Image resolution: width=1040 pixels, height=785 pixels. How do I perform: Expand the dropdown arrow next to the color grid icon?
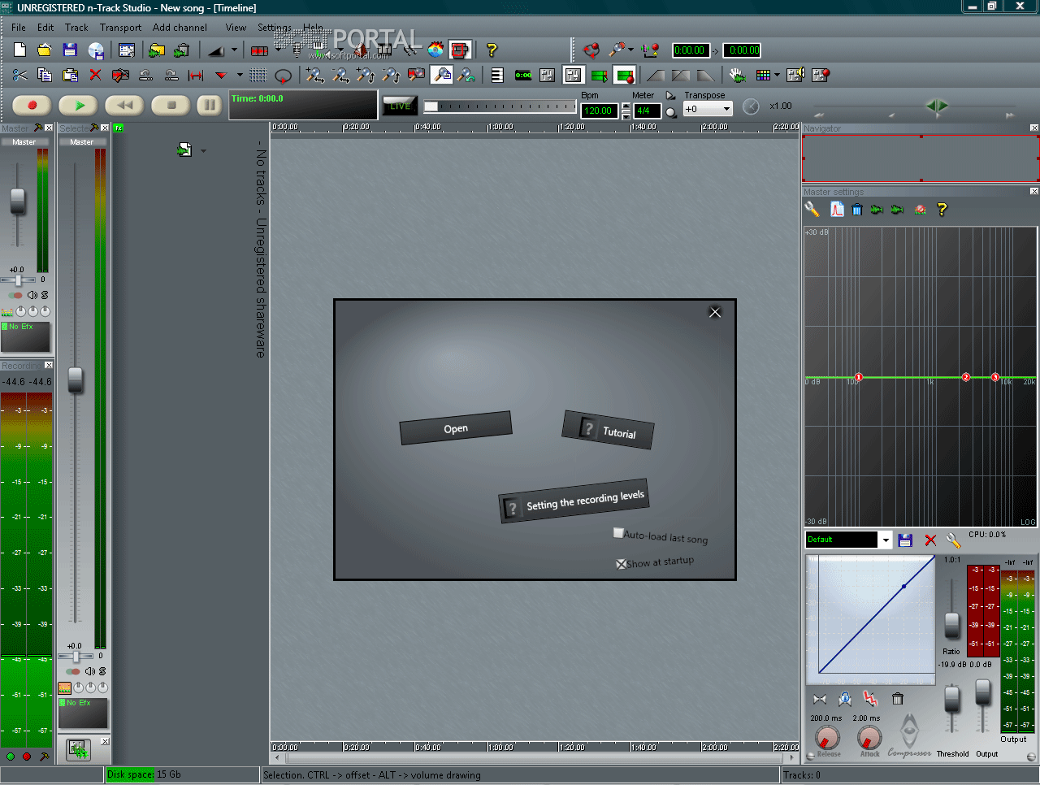[777, 76]
